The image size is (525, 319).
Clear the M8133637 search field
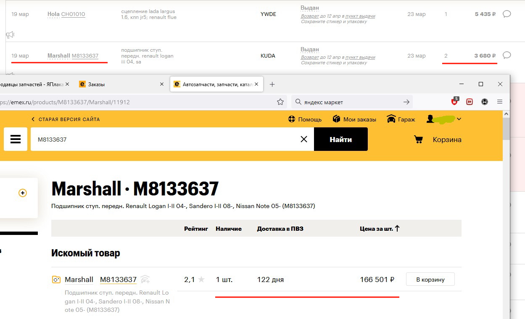pos(304,139)
